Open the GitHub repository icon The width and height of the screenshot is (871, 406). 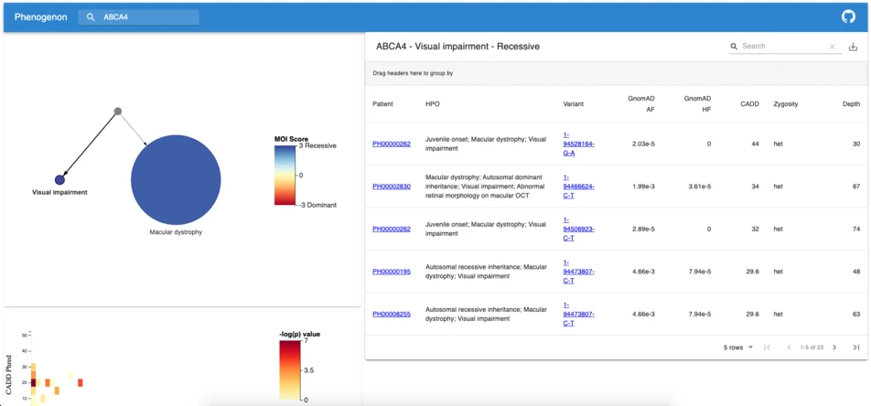pos(848,17)
